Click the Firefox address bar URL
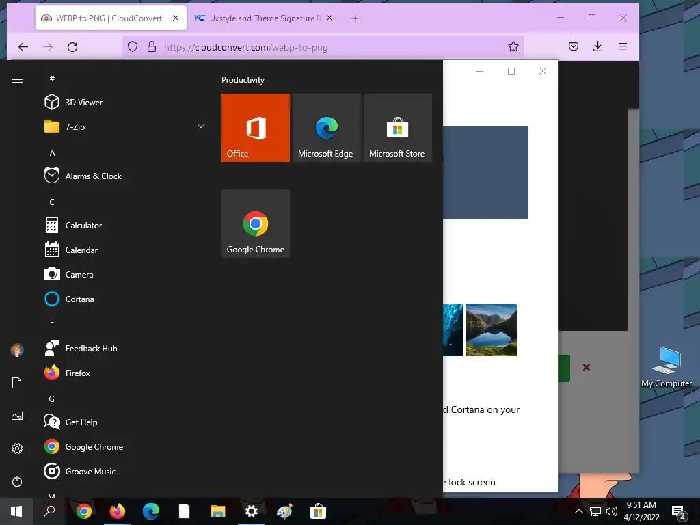The width and height of the screenshot is (700, 525). (245, 47)
